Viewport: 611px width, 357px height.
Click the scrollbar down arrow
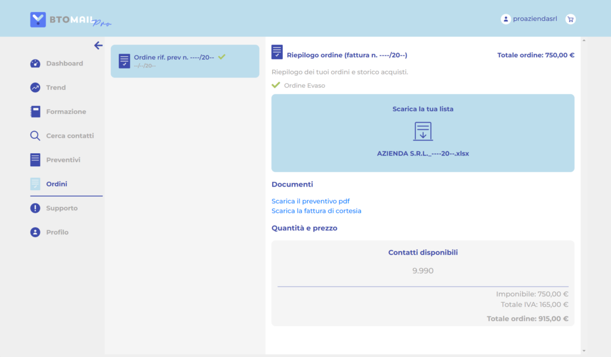point(584,351)
